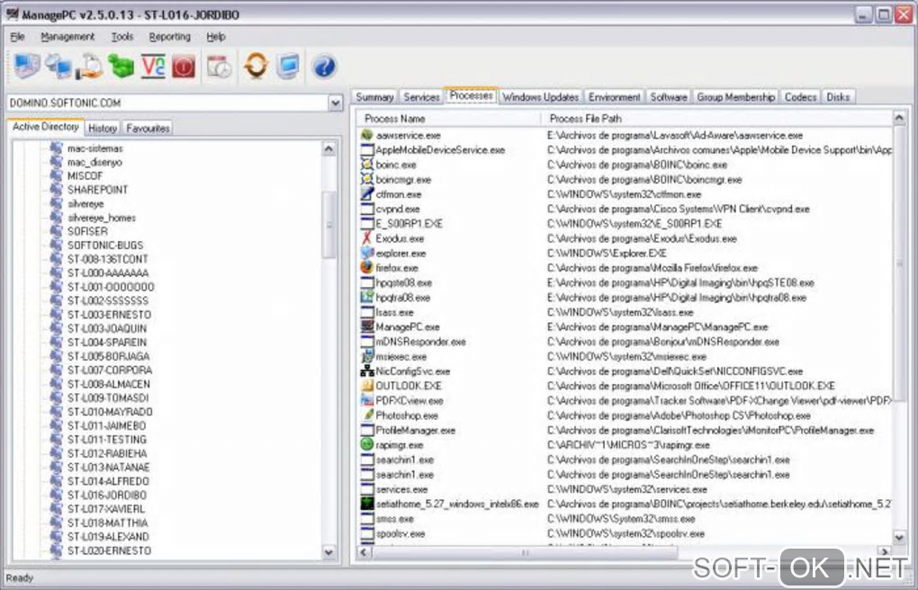This screenshot has height=590, width=918.
Task: Sort by the Process File Path column header
Action: click(716, 118)
